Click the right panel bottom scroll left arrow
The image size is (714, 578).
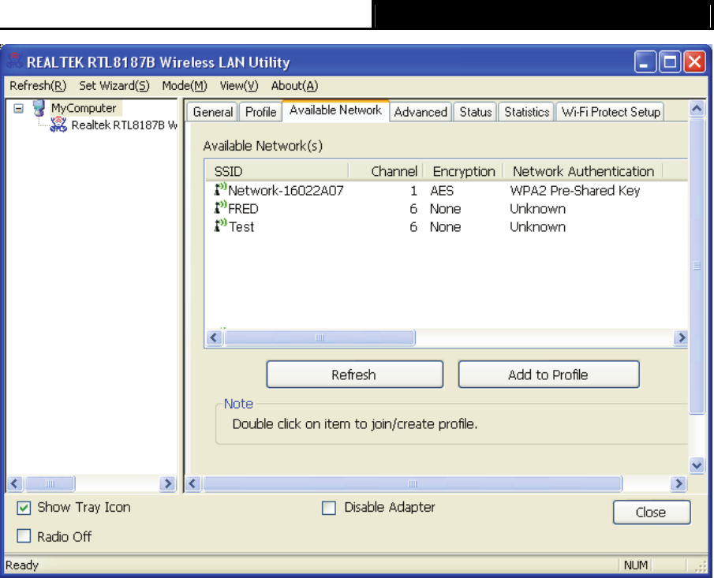click(x=193, y=483)
